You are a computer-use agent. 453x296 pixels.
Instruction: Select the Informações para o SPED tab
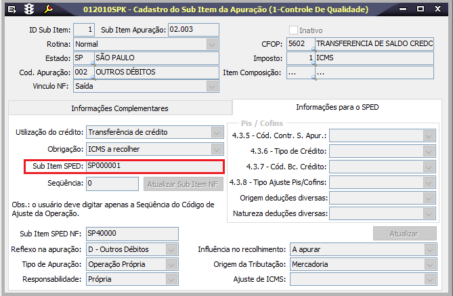337,108
